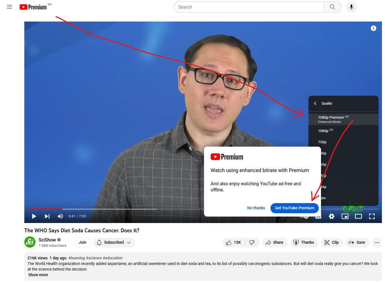This screenshot has width=385, height=284.
Task: Dismiss popup with No thanks
Action: [256, 208]
